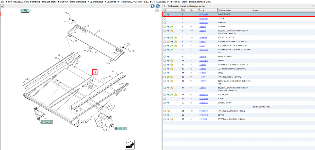
Task: Click blue arrow icon in HANDLE row
Action: click(x=168, y=57)
